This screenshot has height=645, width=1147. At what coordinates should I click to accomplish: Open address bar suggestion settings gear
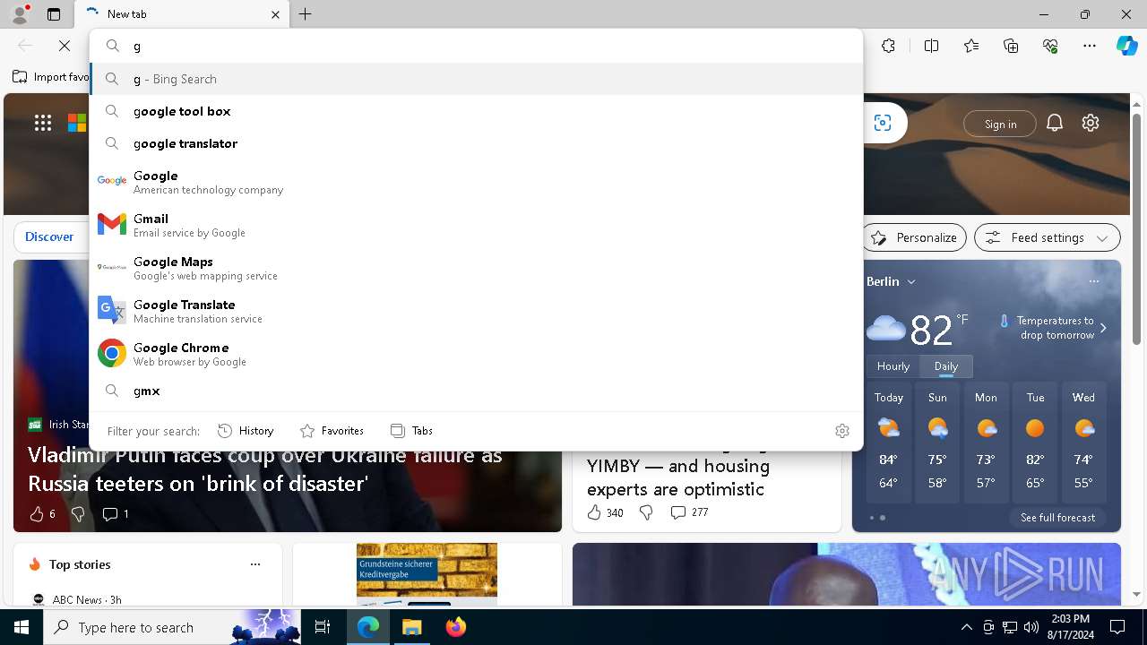tap(841, 431)
